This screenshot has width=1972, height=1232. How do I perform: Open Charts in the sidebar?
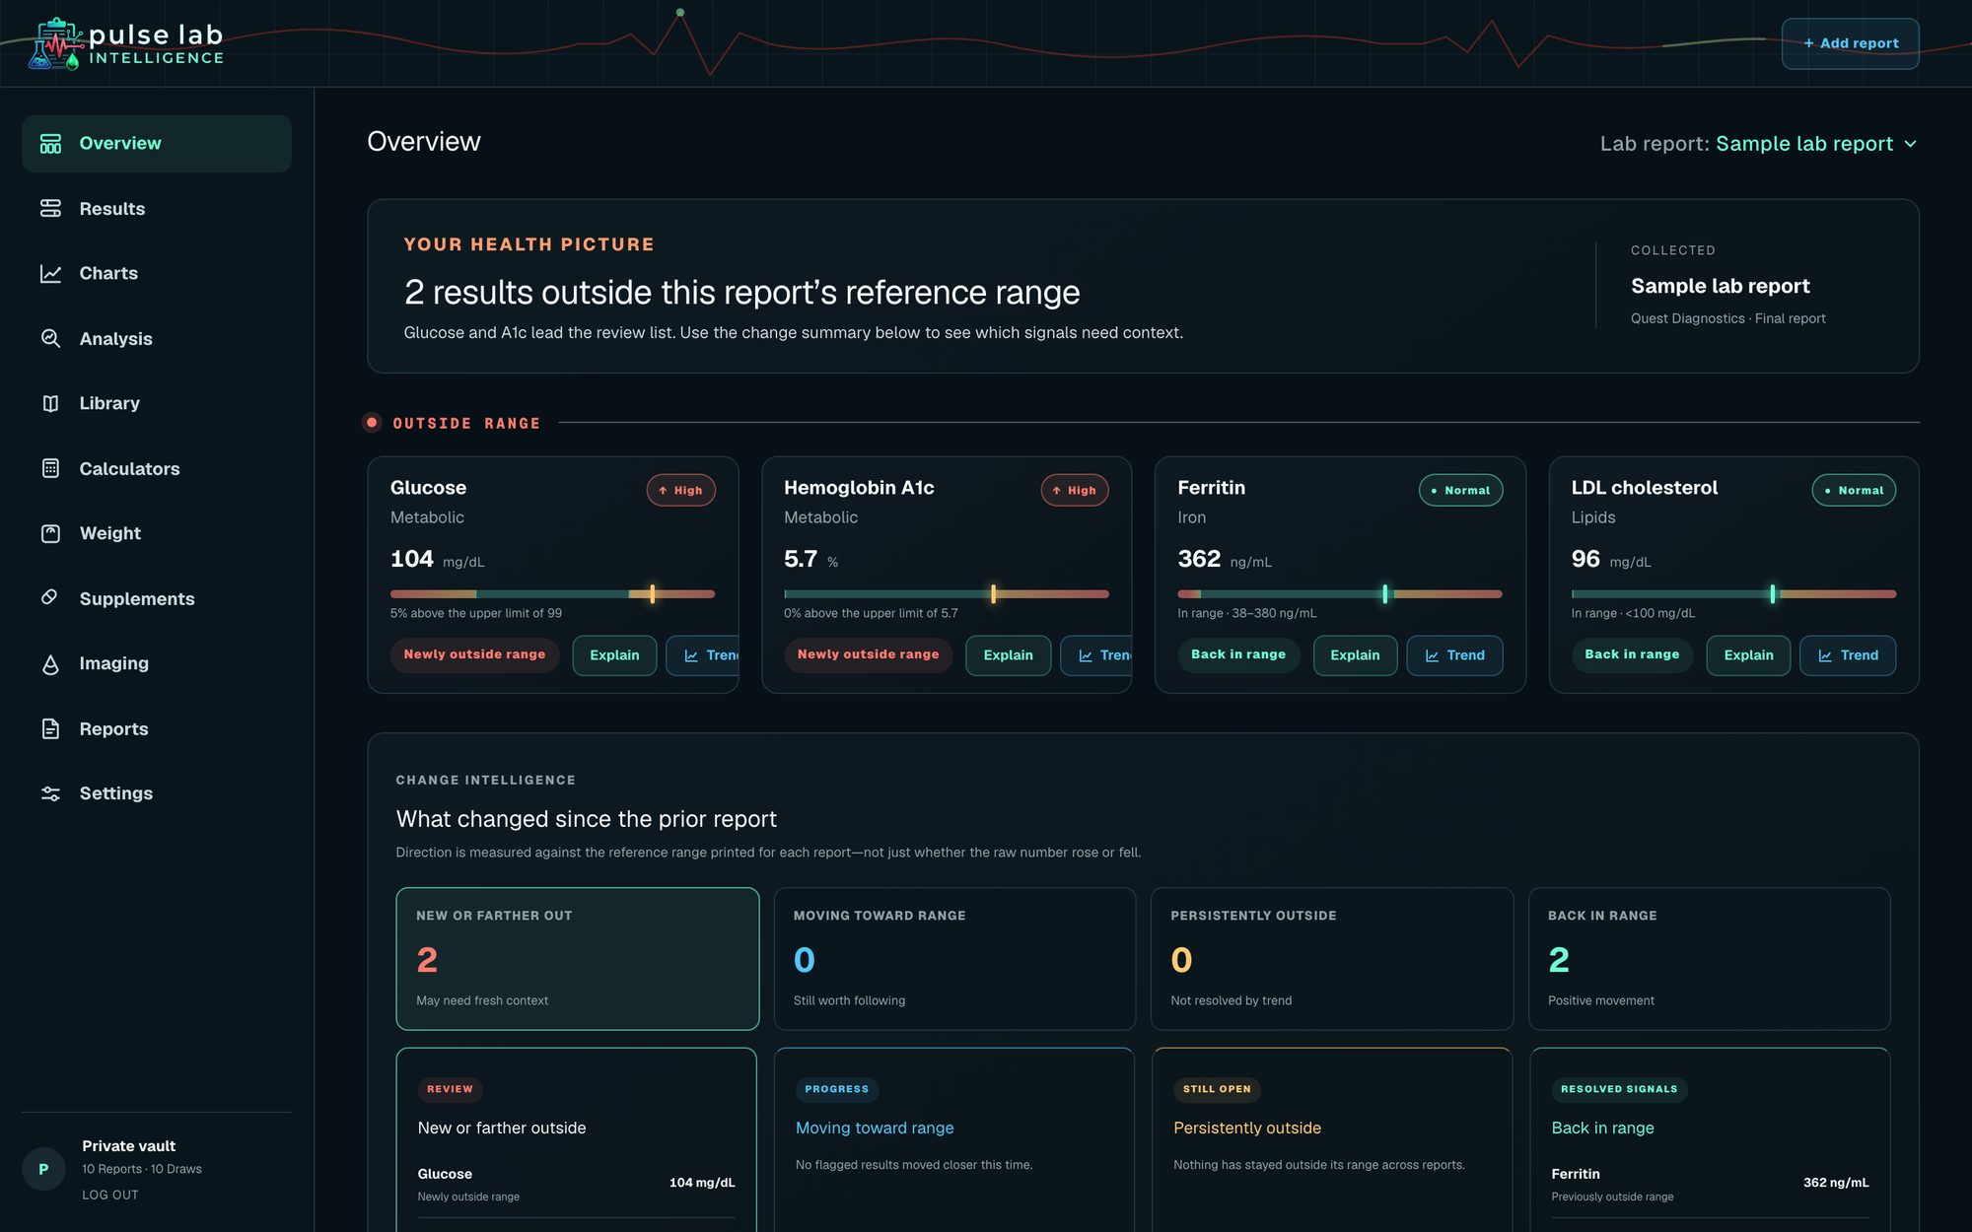157,273
